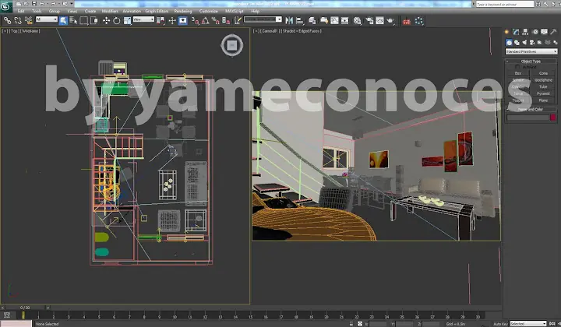
Task: Open the Rendering menu
Action: pyautogui.click(x=183, y=11)
